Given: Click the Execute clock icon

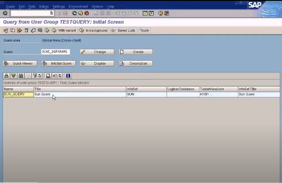Looking at the screenshot, I should 47,30.
